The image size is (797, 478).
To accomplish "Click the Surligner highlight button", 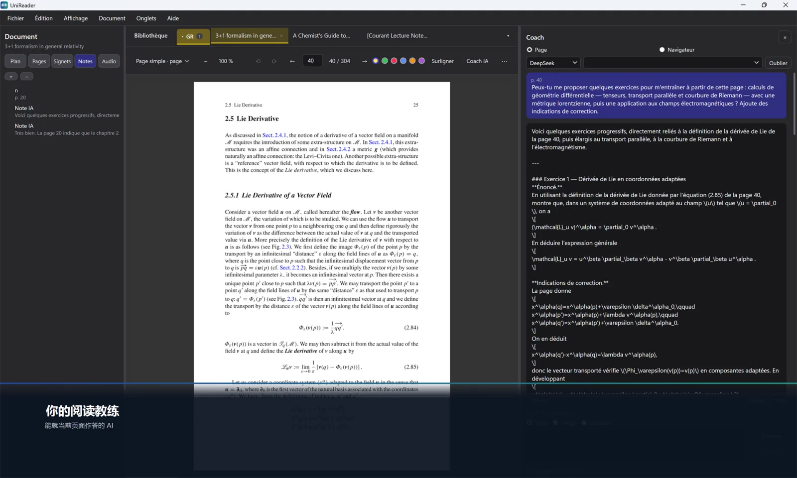I will click(442, 61).
